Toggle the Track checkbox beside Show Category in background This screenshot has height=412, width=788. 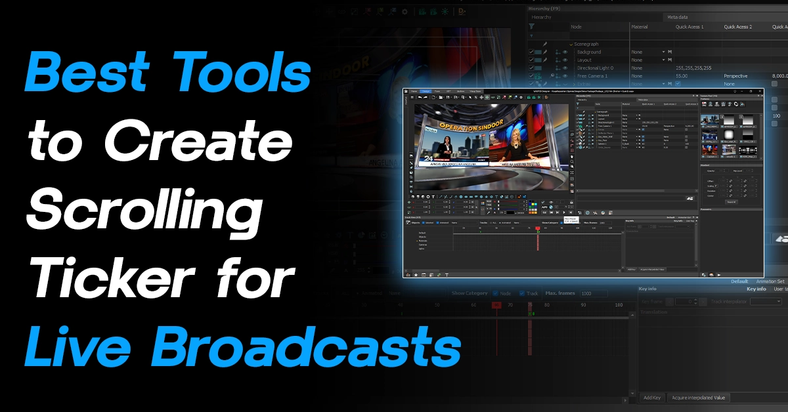coord(522,293)
